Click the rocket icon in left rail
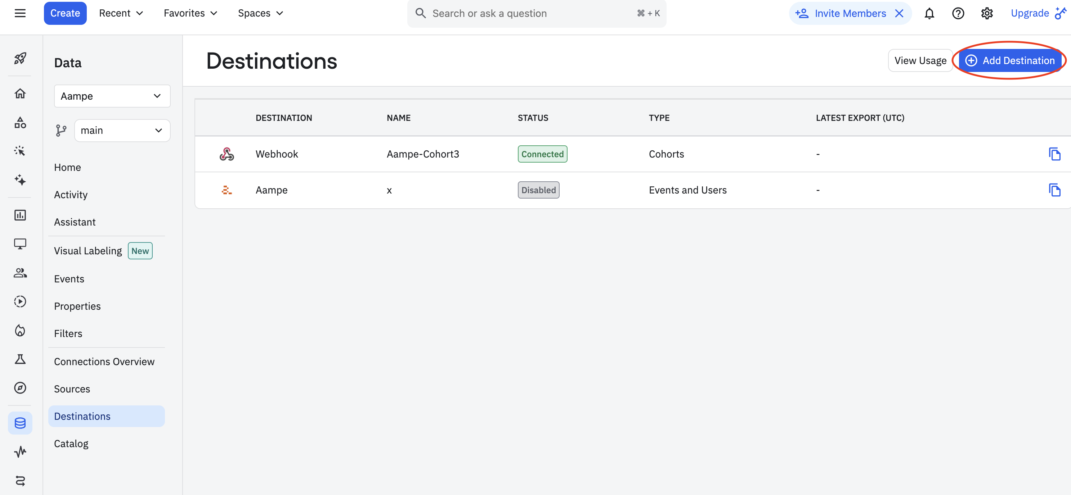The image size is (1071, 495). coord(20,58)
